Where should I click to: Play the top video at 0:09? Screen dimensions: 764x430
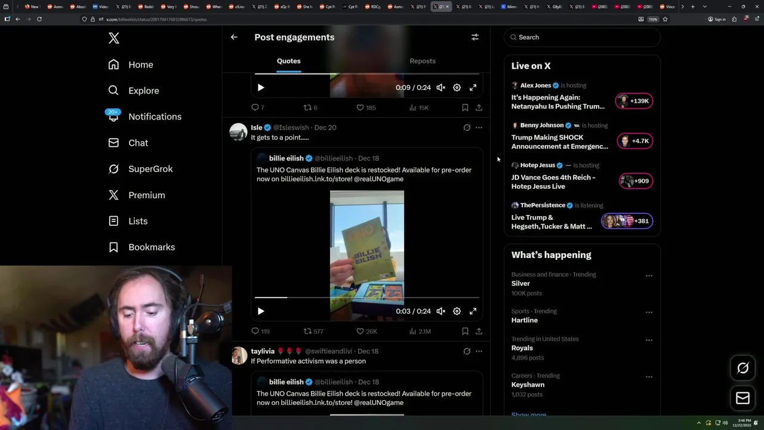[x=261, y=87]
